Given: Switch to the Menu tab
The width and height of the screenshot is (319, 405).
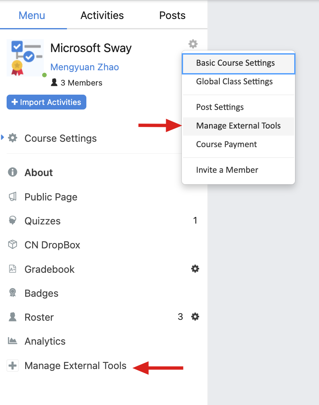Looking at the screenshot, I should (32, 16).
